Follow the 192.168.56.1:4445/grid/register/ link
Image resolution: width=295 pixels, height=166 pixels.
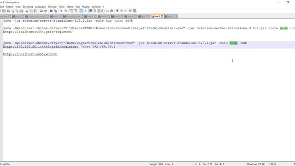point(41,47)
